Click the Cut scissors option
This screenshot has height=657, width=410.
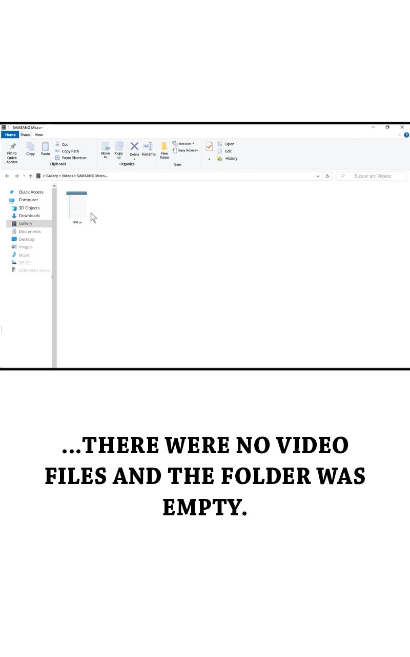click(61, 144)
